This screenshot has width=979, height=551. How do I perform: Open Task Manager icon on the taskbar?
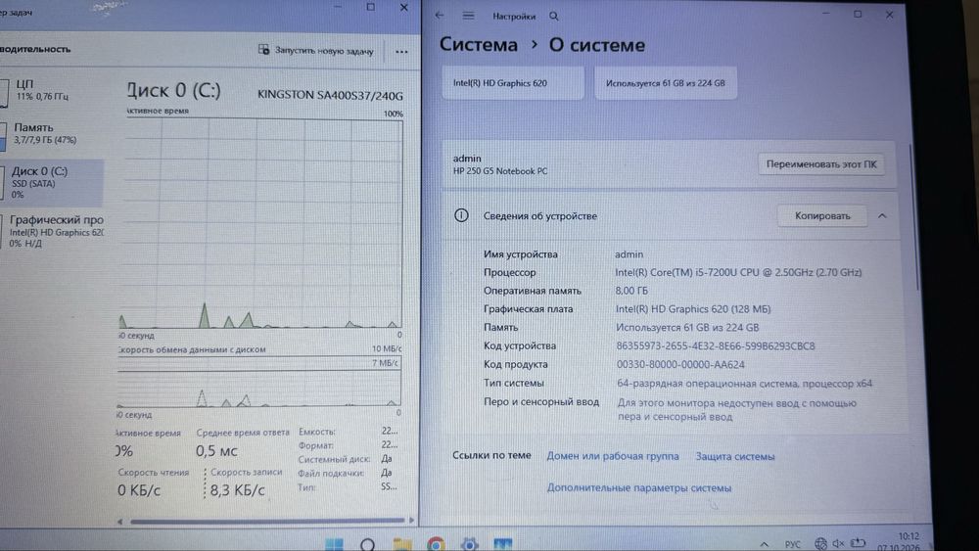[x=503, y=545]
